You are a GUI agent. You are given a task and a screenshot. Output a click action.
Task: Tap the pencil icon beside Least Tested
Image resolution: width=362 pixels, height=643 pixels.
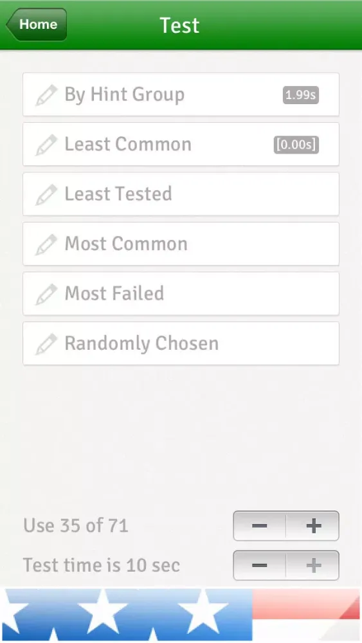[x=46, y=194]
